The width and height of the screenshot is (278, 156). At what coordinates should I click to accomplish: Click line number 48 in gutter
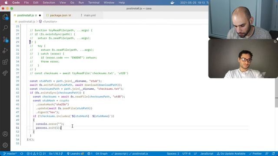17,116
